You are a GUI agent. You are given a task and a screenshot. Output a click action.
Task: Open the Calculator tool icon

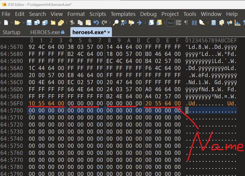click(x=213, y=23)
